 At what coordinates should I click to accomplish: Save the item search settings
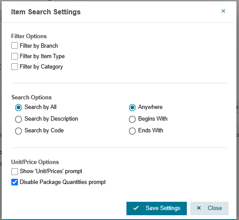[156, 208]
